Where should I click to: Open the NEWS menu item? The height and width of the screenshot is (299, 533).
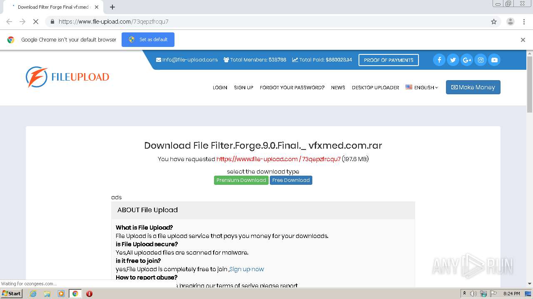point(338,88)
